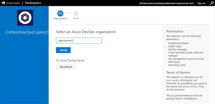Open the Marketplace header link
This screenshot has width=215, height=104.
(33, 3)
